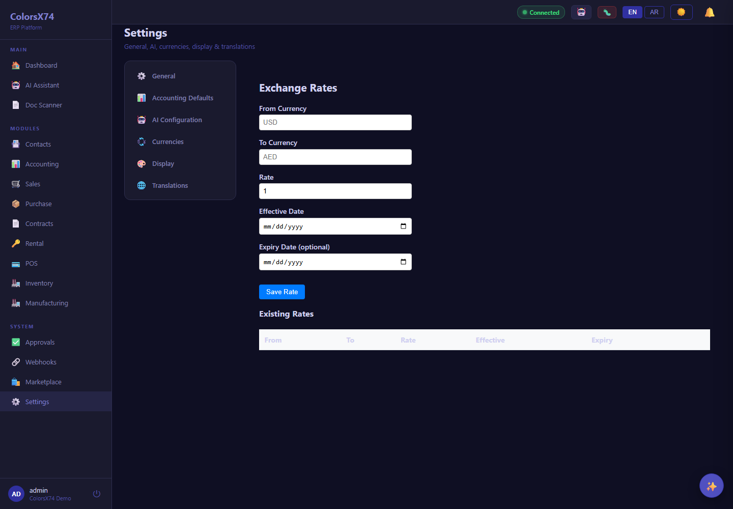Open the Manufacturing module
The image size is (733, 509).
tap(55, 303)
